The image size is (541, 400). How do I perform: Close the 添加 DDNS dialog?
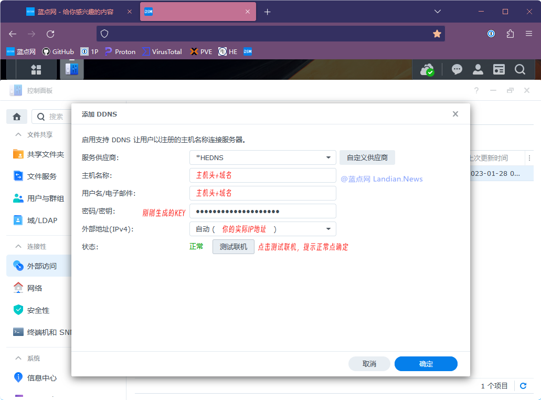tap(455, 114)
